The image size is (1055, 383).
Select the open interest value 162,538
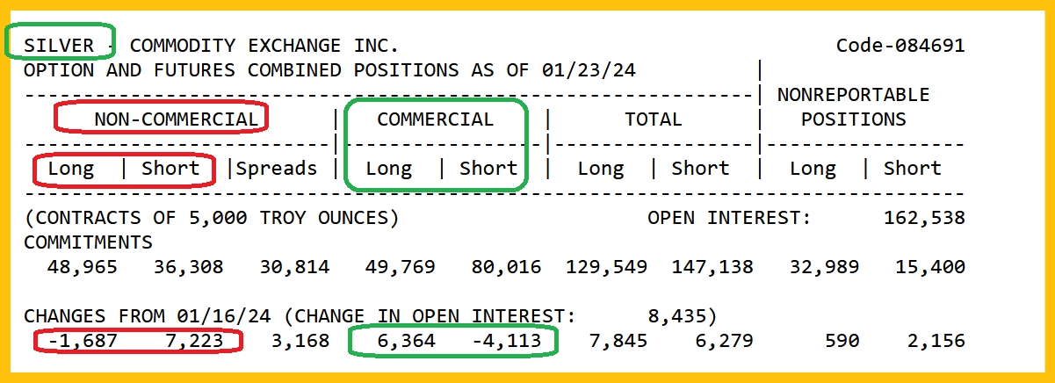pyautogui.click(x=924, y=217)
